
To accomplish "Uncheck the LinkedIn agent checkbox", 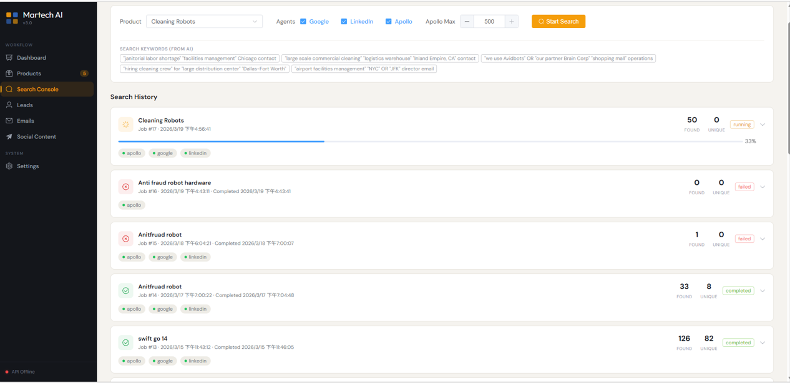I will pos(344,22).
